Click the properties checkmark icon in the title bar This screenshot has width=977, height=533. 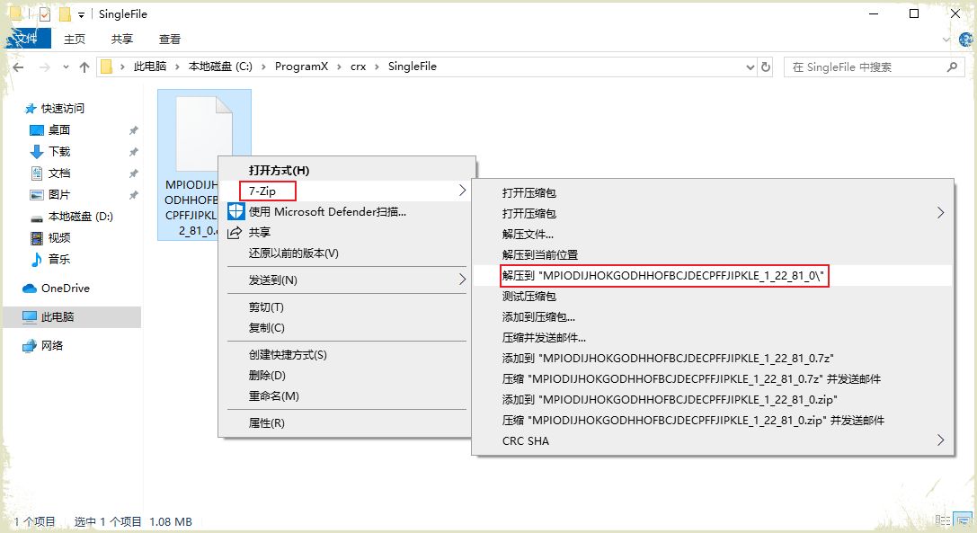pyautogui.click(x=44, y=14)
